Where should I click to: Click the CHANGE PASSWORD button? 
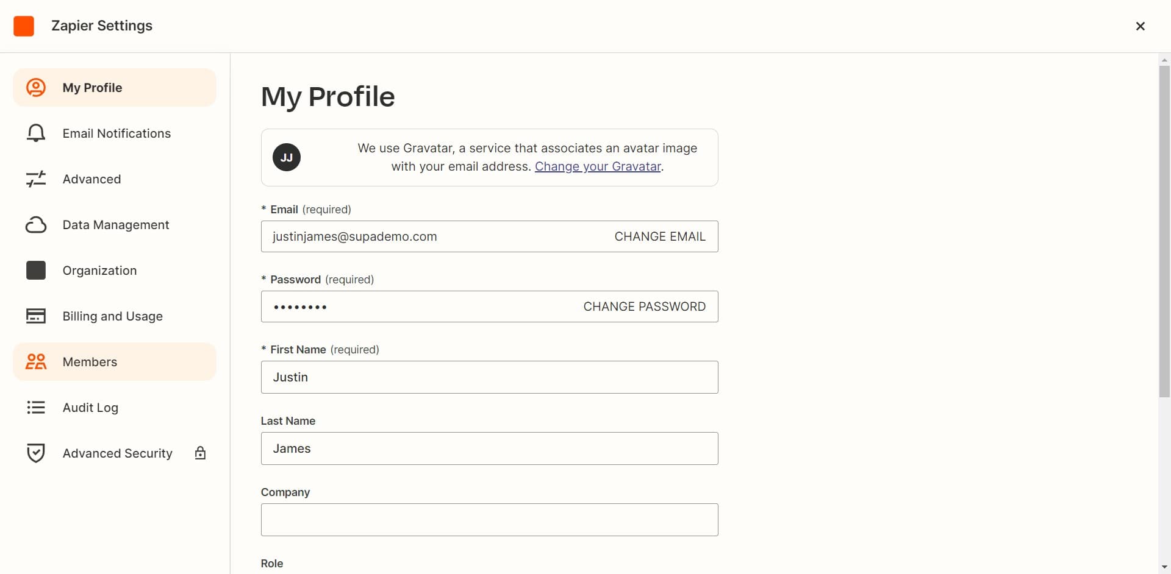click(x=643, y=306)
